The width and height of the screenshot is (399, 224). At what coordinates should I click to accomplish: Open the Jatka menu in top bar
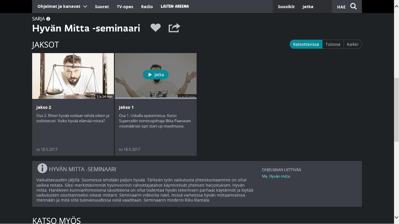(x=308, y=7)
